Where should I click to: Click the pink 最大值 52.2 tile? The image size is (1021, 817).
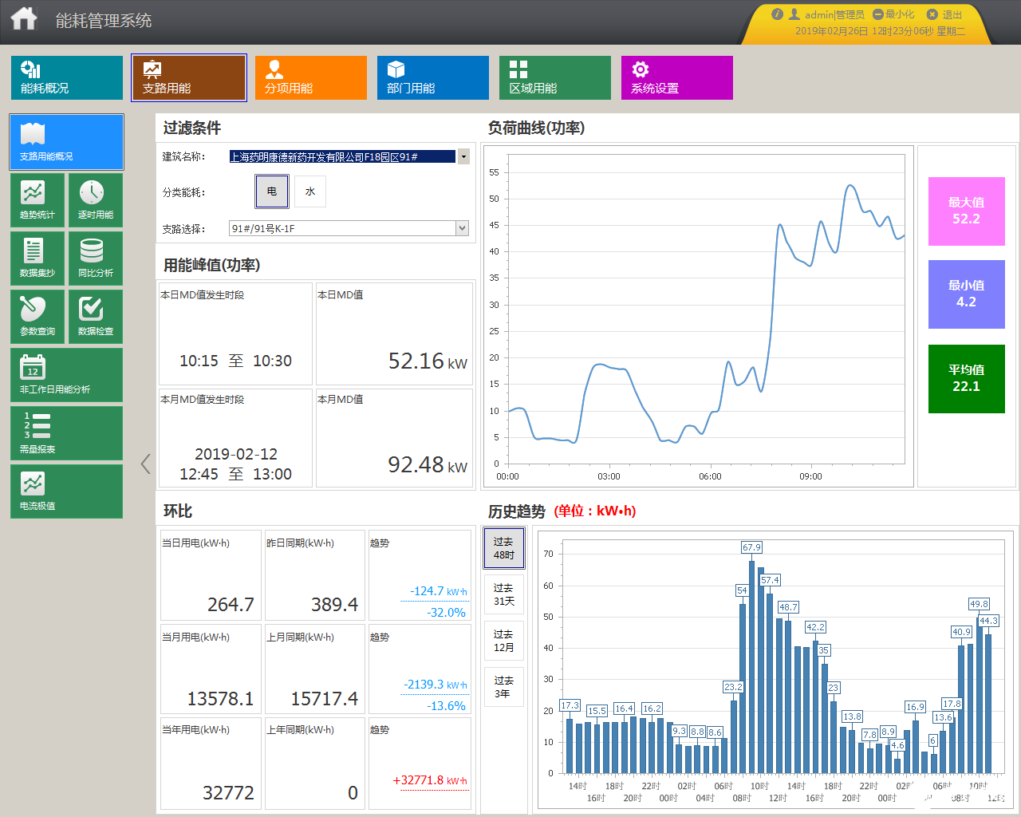click(x=966, y=211)
